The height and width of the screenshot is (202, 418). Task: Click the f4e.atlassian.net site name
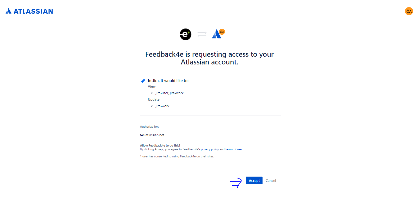[x=152, y=135]
